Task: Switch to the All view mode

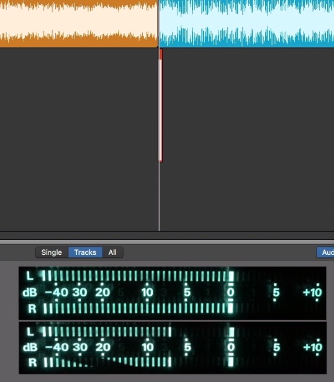Action: (x=113, y=252)
